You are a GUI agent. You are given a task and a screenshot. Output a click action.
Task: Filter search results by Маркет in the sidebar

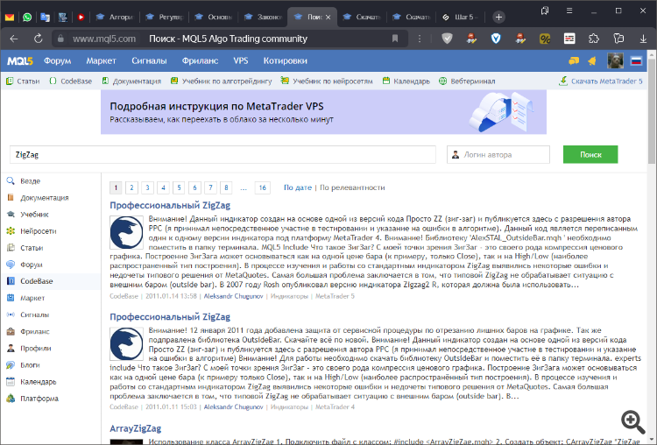[x=32, y=298]
